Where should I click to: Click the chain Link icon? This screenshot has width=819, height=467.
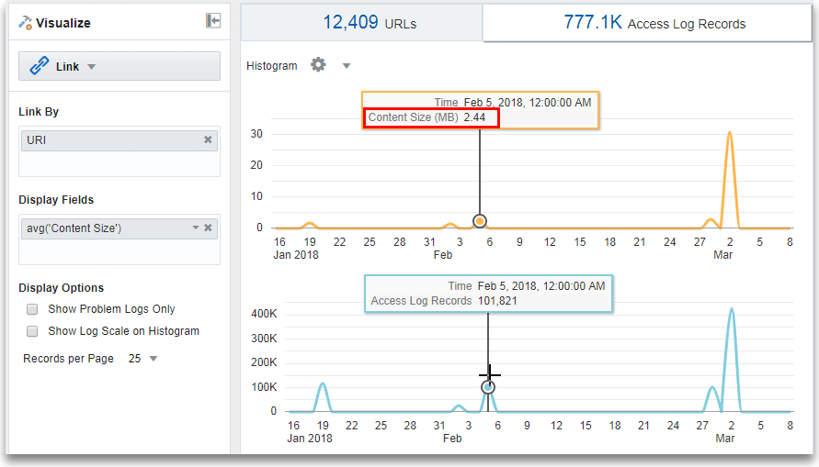[x=40, y=66]
